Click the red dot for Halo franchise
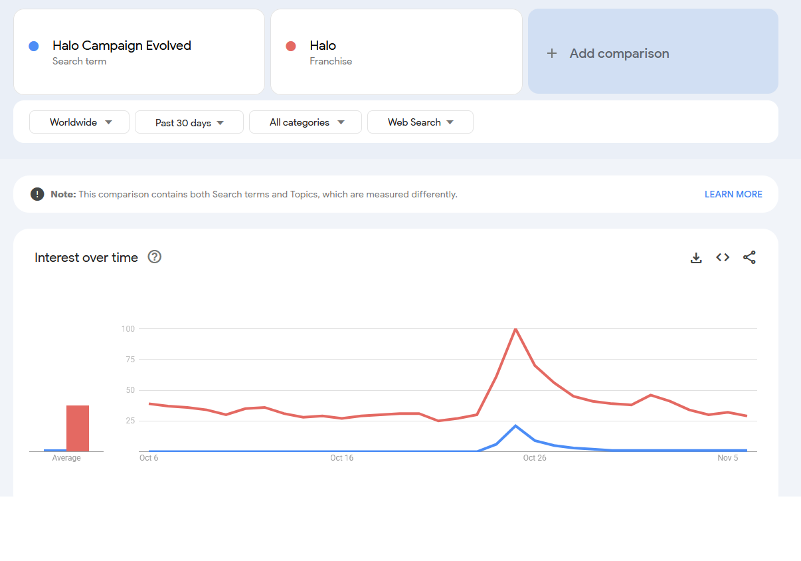Viewport: 801px width, 561px height. click(290, 47)
